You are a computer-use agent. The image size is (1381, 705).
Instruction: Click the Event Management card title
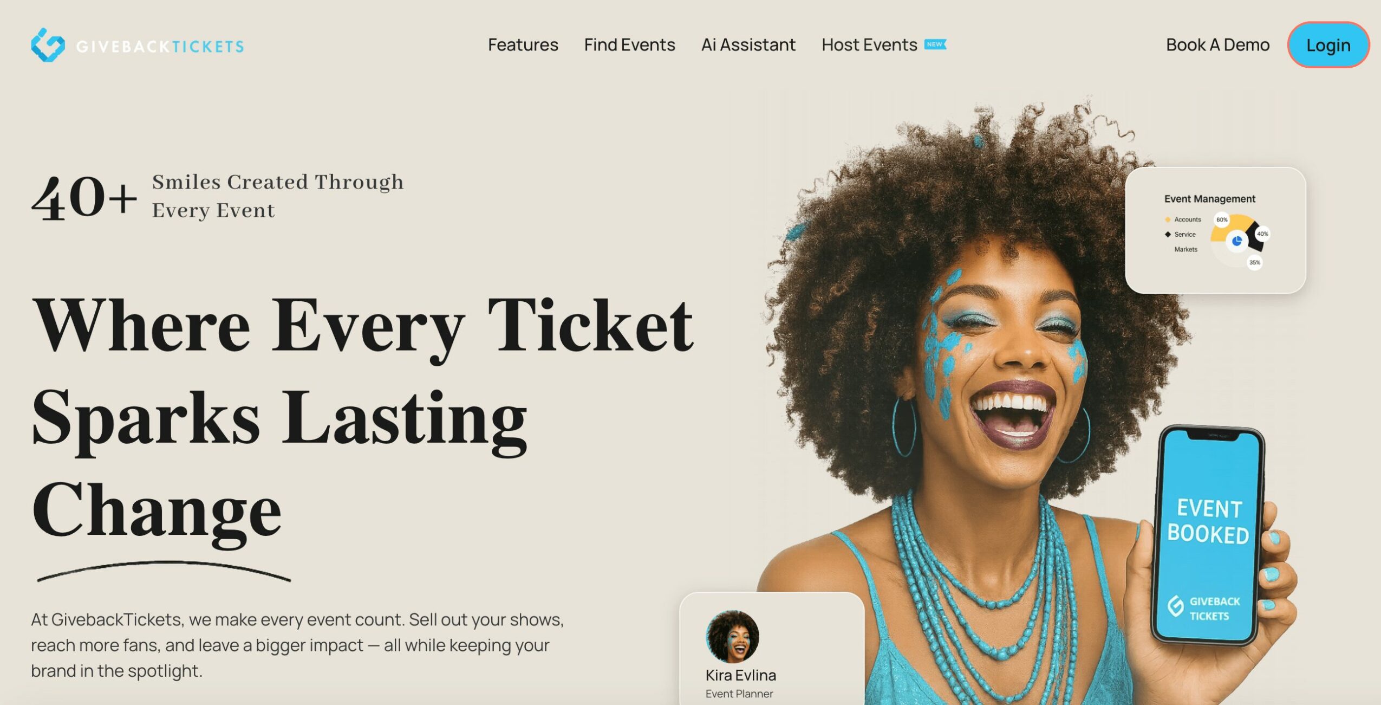[x=1209, y=199]
